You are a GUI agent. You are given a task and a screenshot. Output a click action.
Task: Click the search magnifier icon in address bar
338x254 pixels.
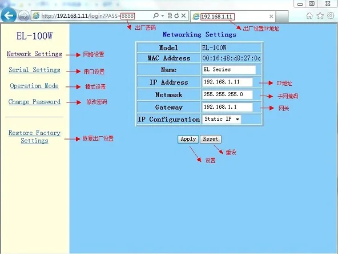tap(156, 15)
